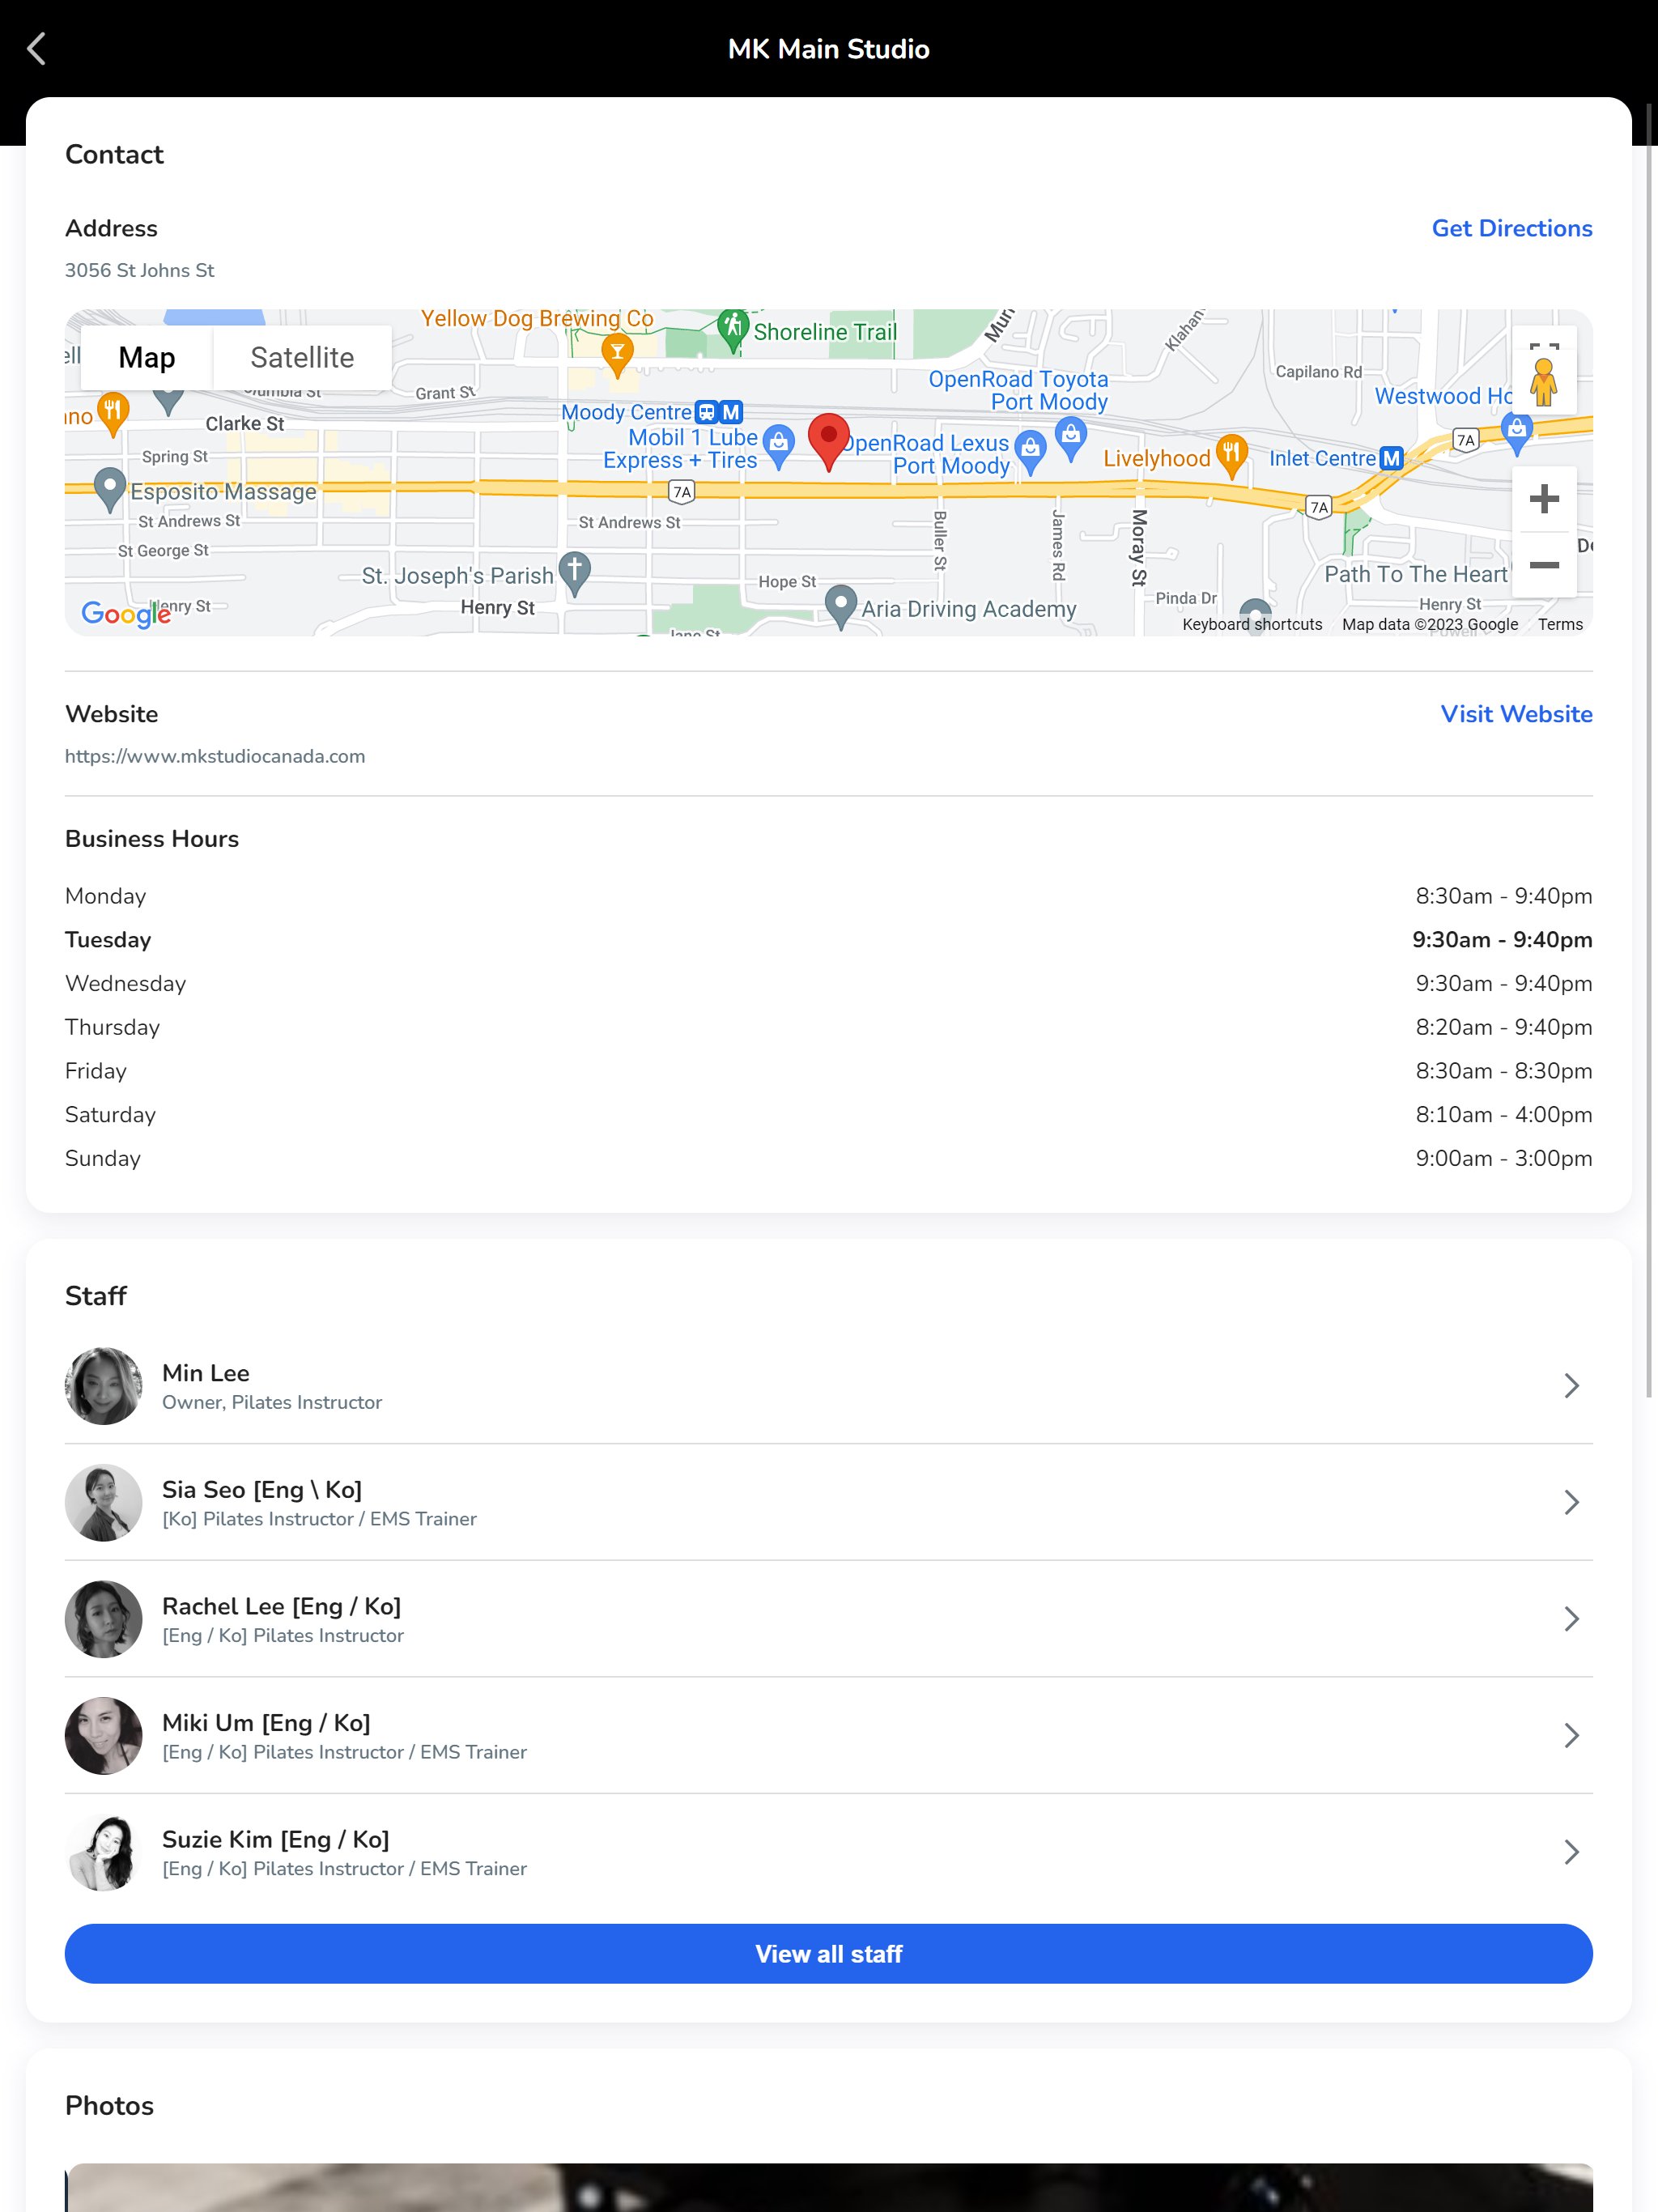
Task: Click the St. Joseph's Parish map marker
Action: point(574,571)
